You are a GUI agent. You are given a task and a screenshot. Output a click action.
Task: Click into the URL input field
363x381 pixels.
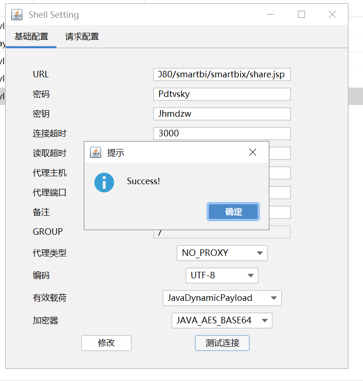(222, 75)
